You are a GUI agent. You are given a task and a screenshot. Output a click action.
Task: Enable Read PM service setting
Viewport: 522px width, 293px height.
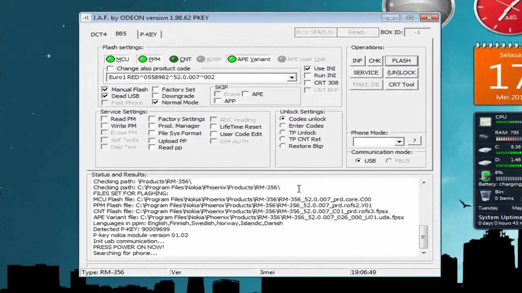104,119
